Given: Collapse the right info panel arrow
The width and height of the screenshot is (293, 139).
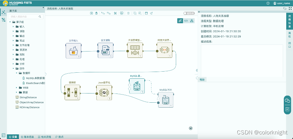Looking at the screenshot, I should click(199, 12).
